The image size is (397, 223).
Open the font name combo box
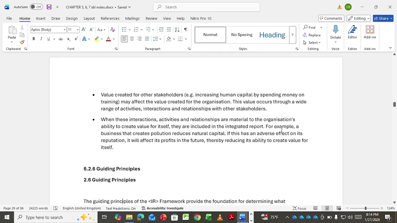coord(48,29)
